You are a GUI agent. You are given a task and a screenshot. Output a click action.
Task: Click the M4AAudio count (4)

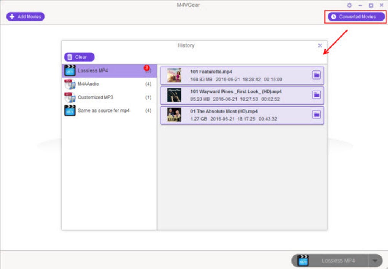click(148, 84)
